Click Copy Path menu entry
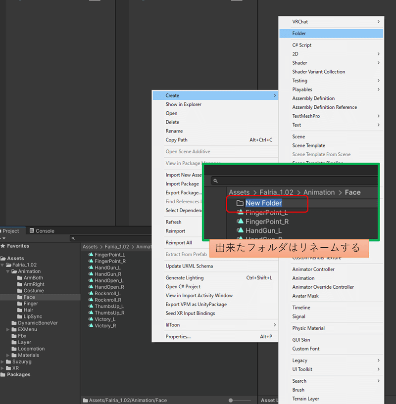The width and height of the screenshot is (396, 404). [x=215, y=140]
